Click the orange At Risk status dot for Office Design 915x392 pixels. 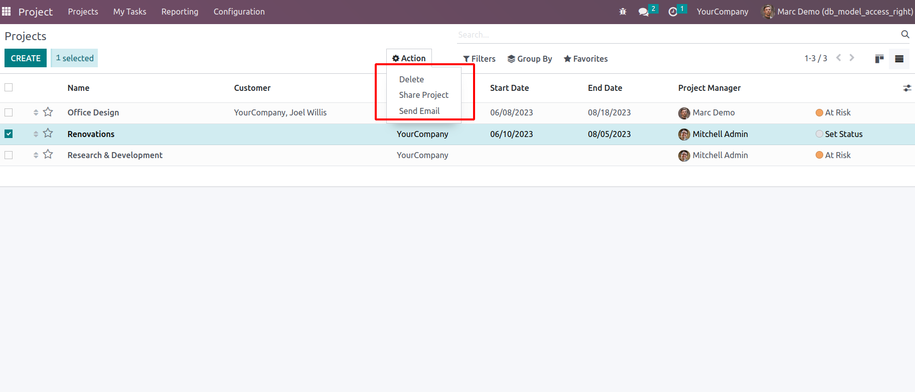coord(819,112)
